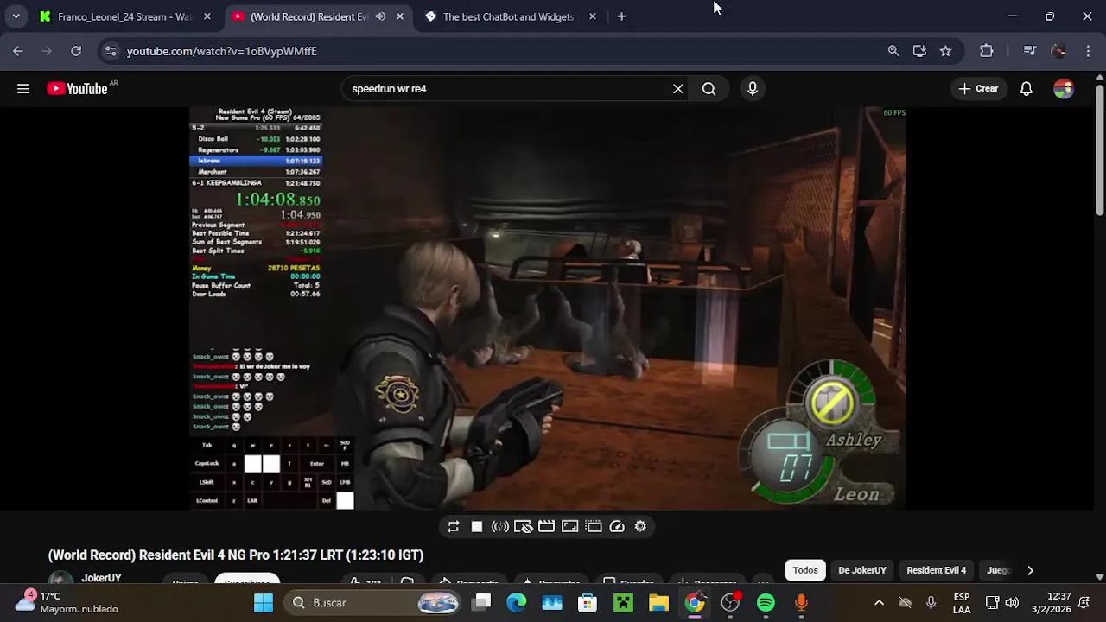The height and width of the screenshot is (622, 1106).
Task: Click the clapperboard cinema mode icon
Action: (546, 526)
